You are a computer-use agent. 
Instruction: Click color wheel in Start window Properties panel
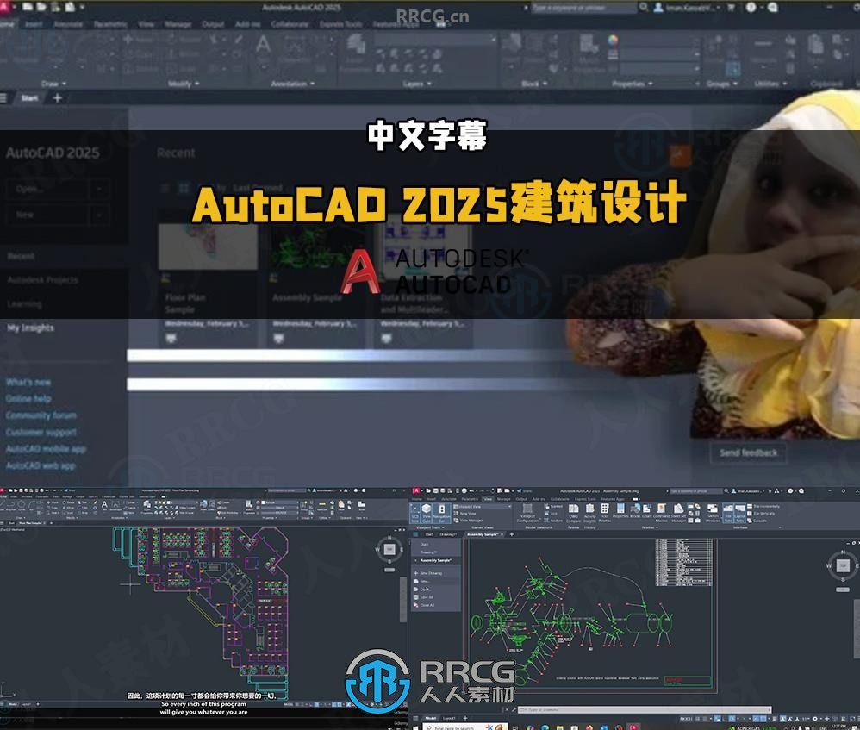tap(613, 40)
